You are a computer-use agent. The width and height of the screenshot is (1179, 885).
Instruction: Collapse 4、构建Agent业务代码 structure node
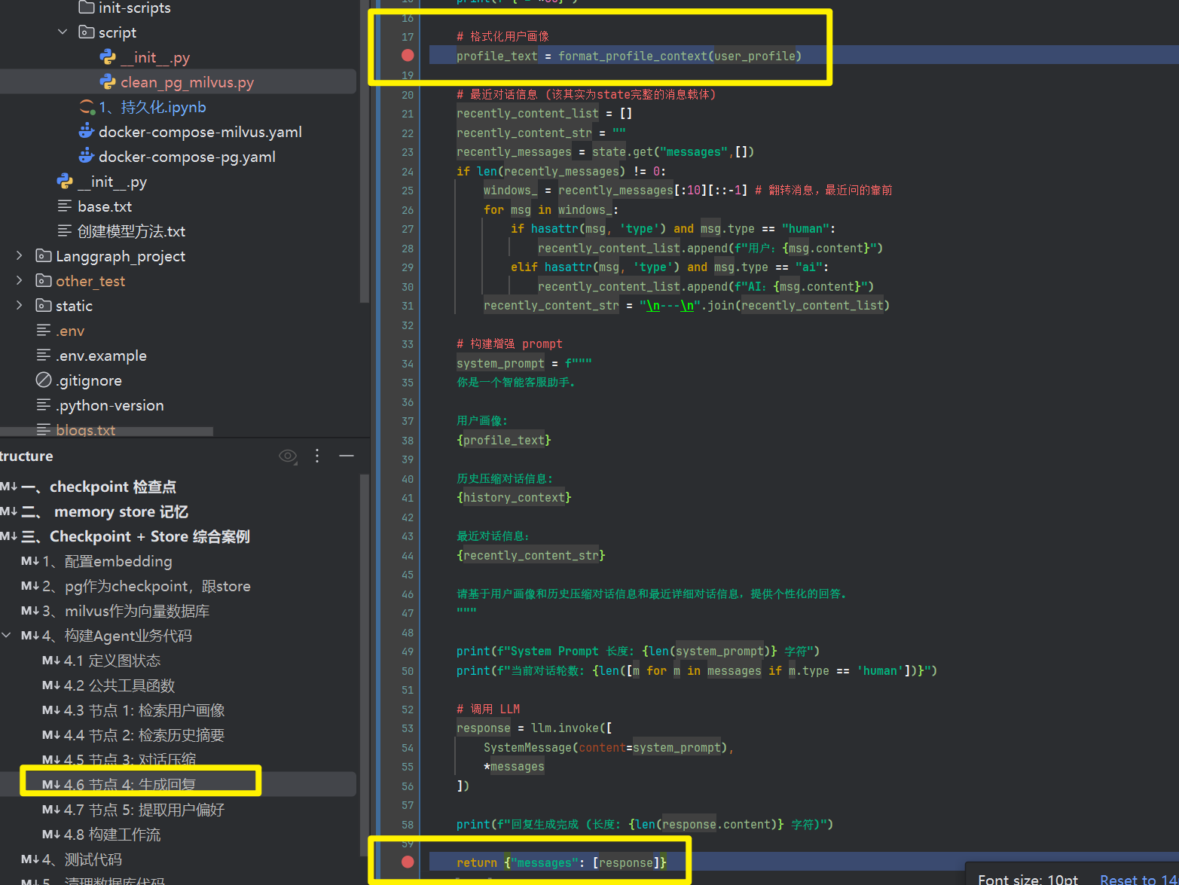[x=6, y=636]
